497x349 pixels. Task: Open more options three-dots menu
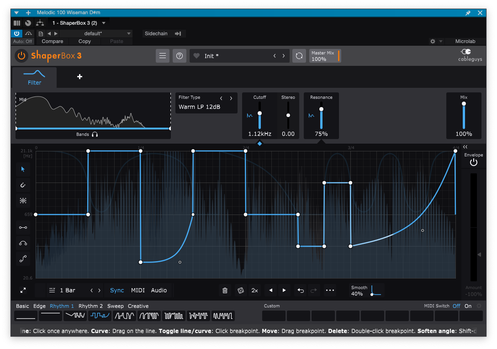coord(330,290)
